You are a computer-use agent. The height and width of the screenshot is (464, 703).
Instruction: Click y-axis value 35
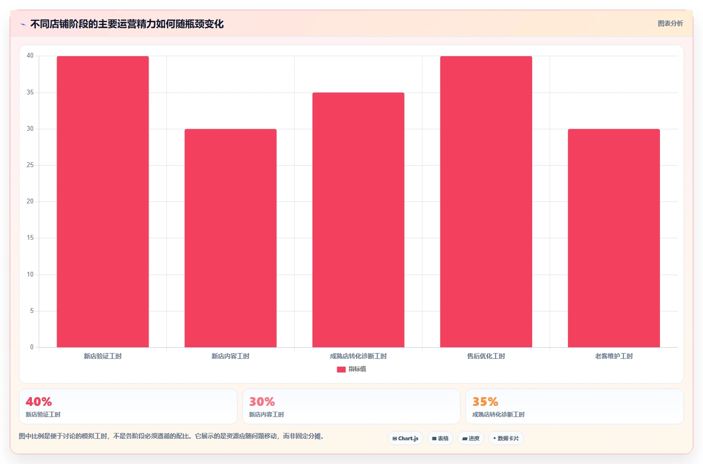pyautogui.click(x=30, y=92)
